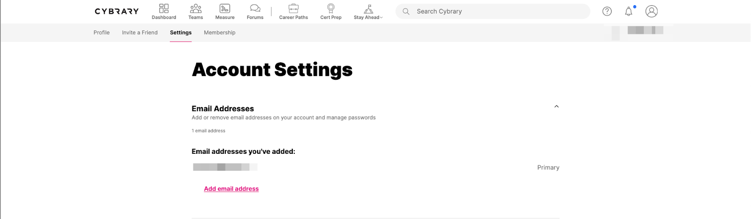This screenshot has height=219, width=751.
Task: Click the search magnifier icon
Action: click(x=406, y=11)
